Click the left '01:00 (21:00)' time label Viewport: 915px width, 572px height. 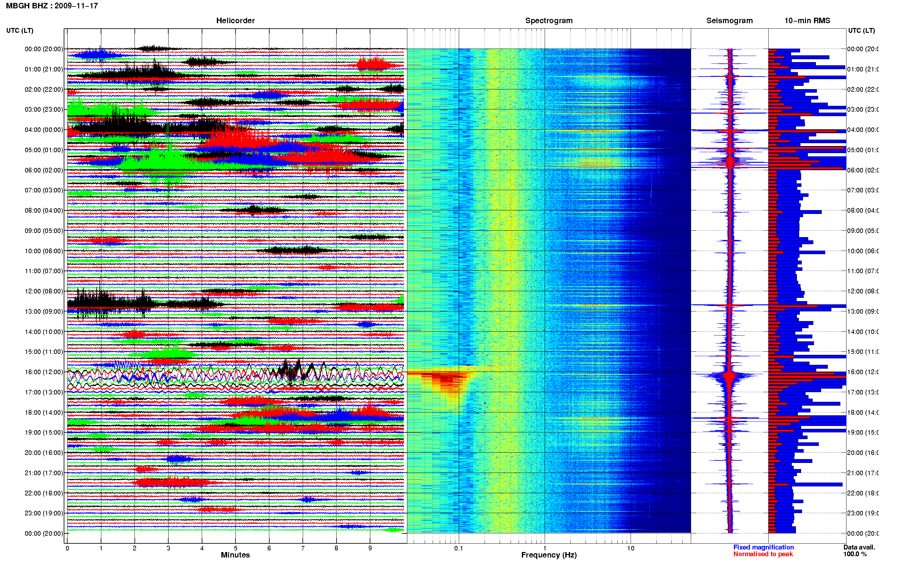coord(44,69)
